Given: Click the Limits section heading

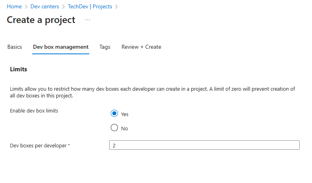Looking at the screenshot, I should [x=18, y=69].
